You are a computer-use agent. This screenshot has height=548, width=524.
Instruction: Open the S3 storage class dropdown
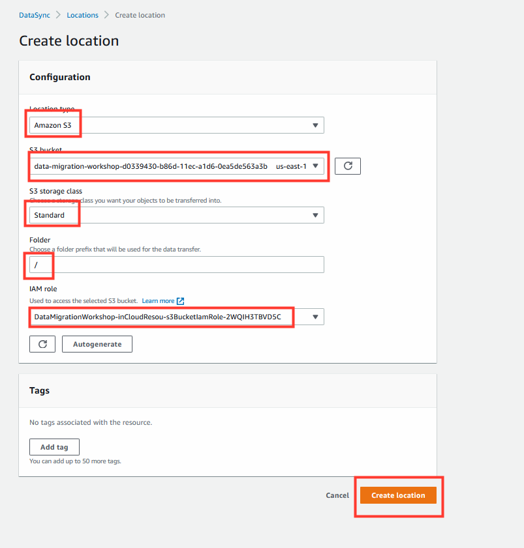[x=176, y=215]
